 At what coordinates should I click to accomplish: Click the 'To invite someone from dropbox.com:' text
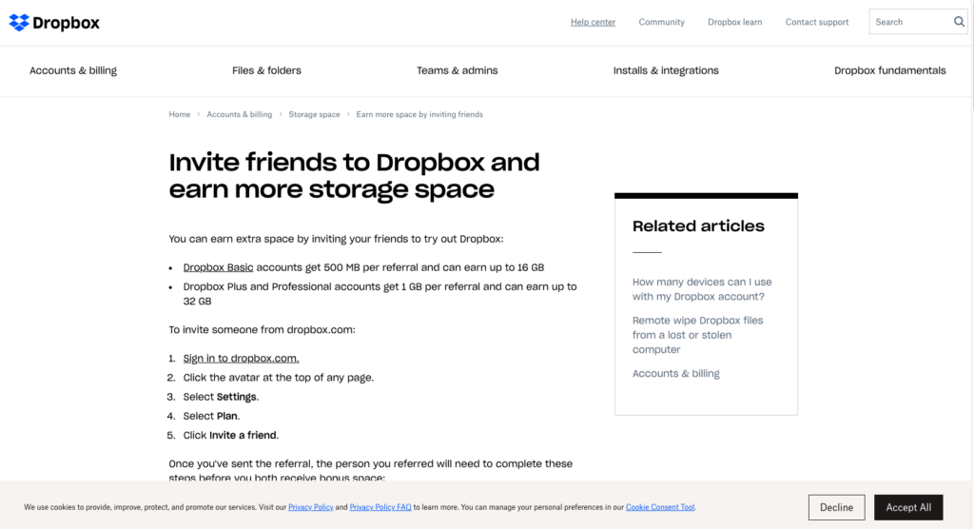point(263,329)
